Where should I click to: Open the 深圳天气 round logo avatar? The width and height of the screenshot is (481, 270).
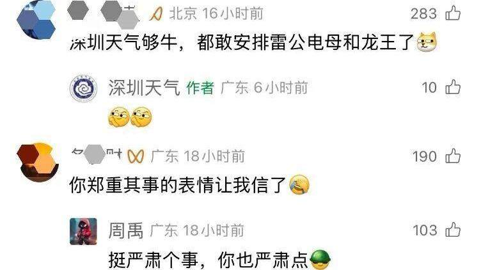pos(83,89)
